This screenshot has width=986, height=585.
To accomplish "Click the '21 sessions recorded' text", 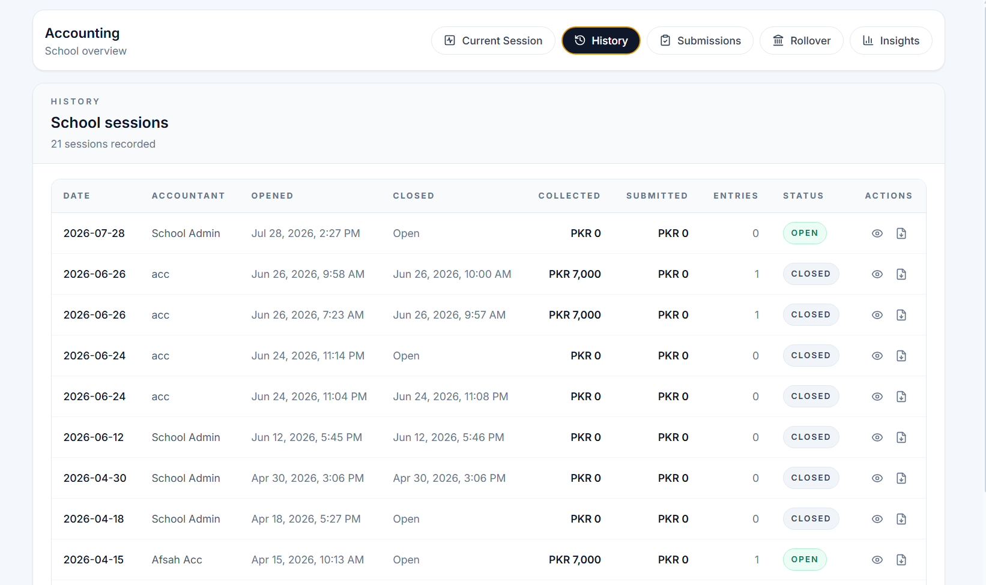I will pos(103,144).
